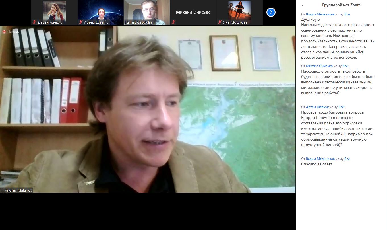Click muted microphone icon on Яна Мошкова's thumbnail
This screenshot has height=230, width=387.
[x=220, y=22]
